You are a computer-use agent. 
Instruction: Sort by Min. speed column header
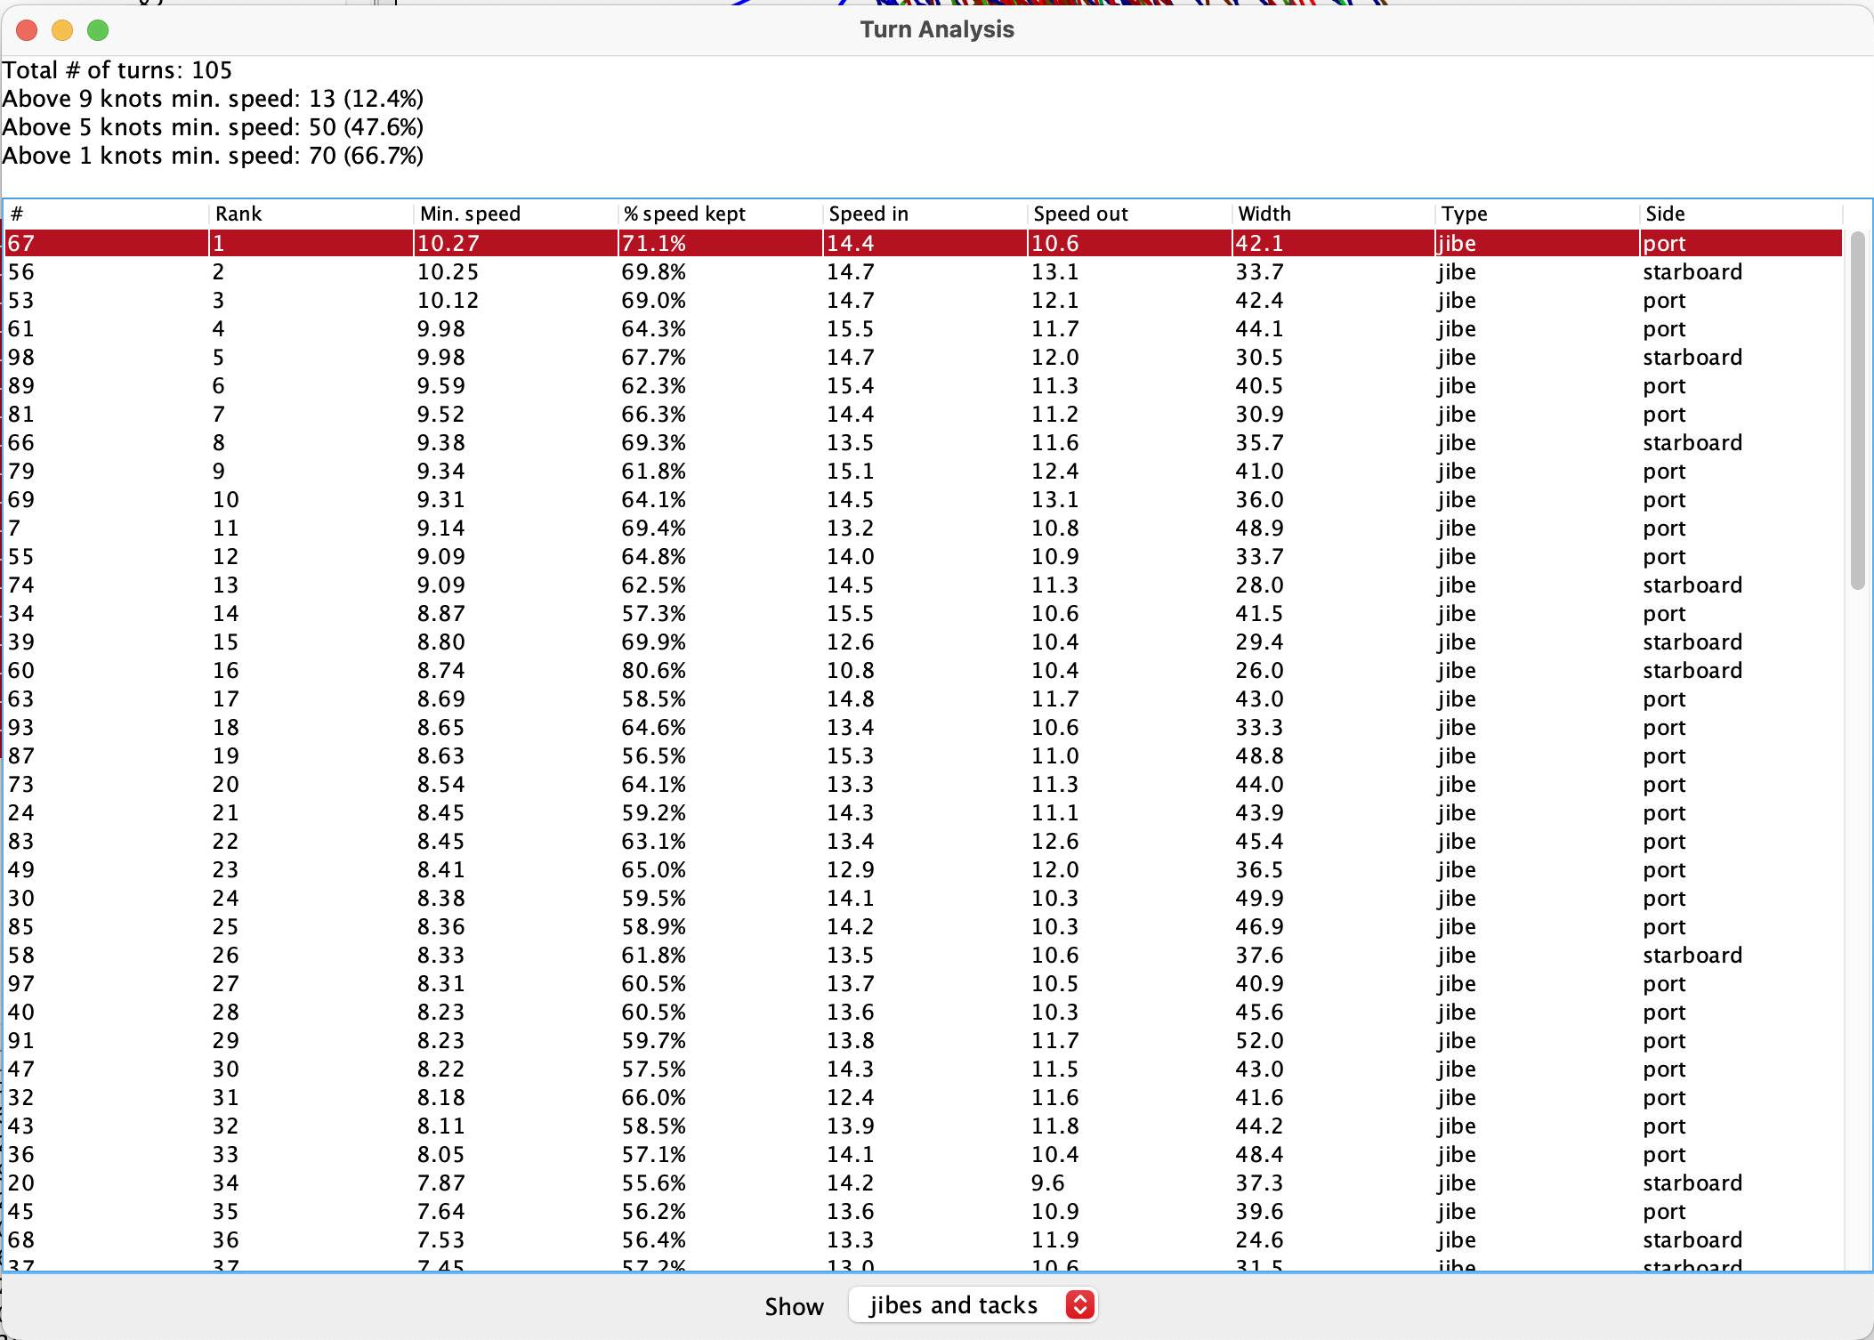tap(470, 214)
